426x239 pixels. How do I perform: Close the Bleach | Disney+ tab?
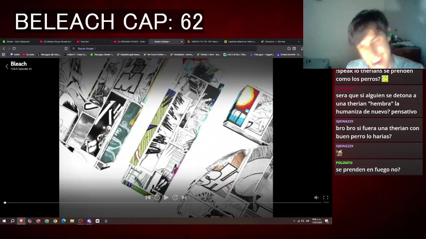182,41
